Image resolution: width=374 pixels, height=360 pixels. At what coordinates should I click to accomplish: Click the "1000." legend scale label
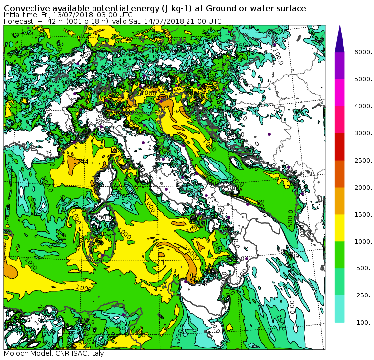pyautogui.click(x=363, y=242)
